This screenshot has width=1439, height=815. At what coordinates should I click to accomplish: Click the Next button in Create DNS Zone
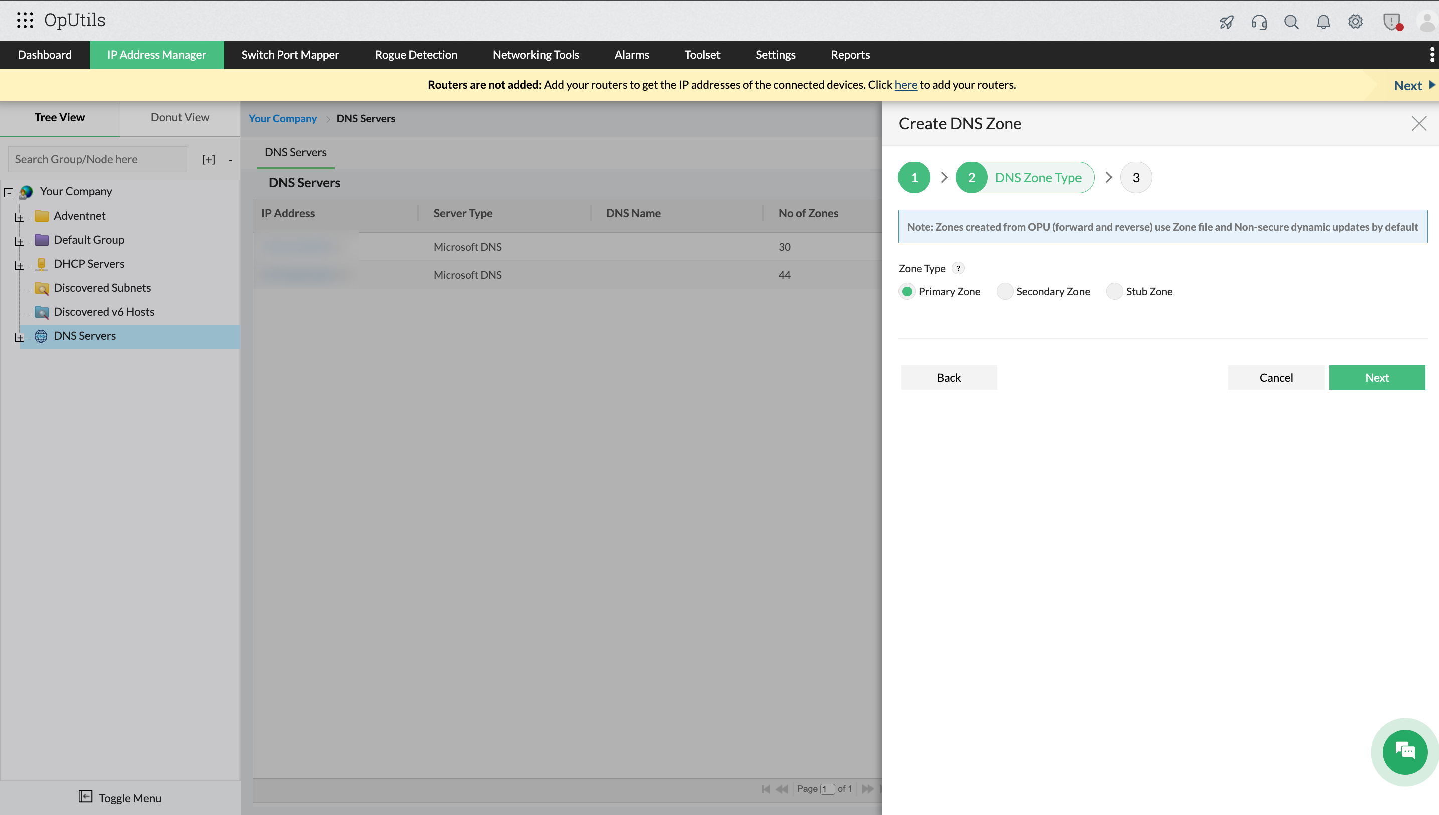(x=1377, y=377)
